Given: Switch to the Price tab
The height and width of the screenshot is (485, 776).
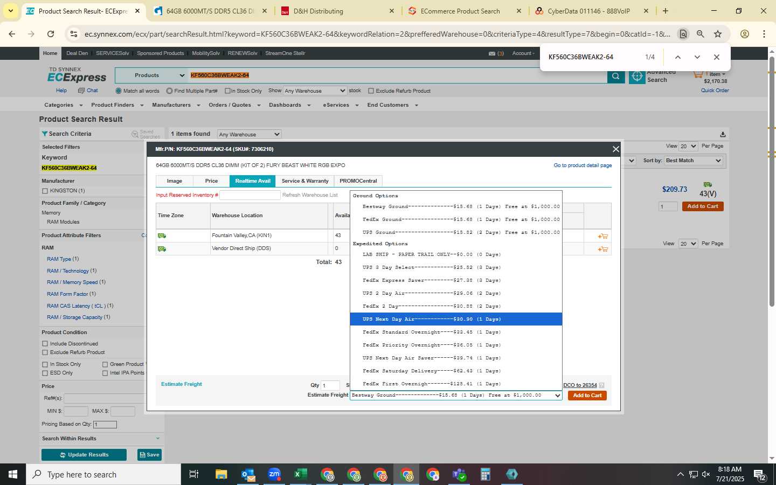Looking at the screenshot, I should coord(211,181).
